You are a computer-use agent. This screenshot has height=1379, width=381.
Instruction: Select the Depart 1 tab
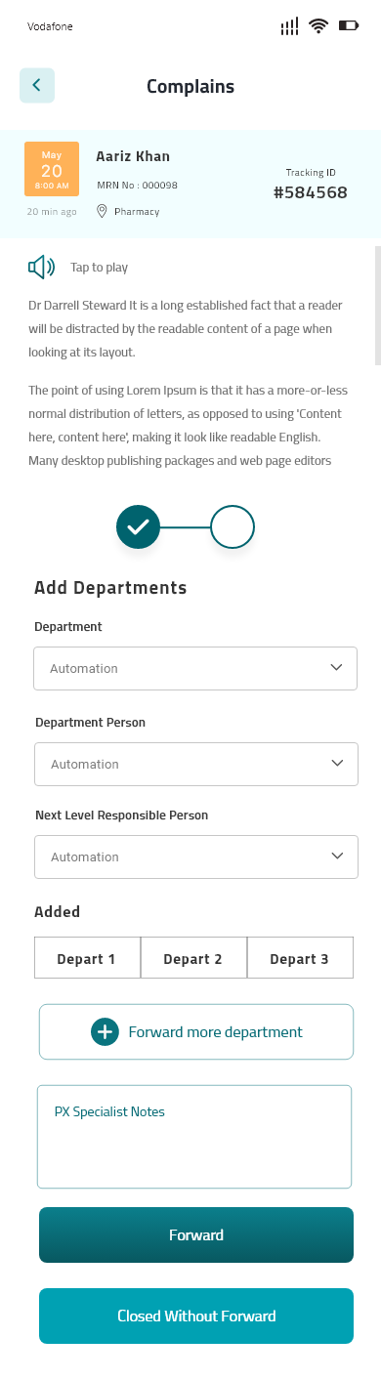(x=87, y=958)
